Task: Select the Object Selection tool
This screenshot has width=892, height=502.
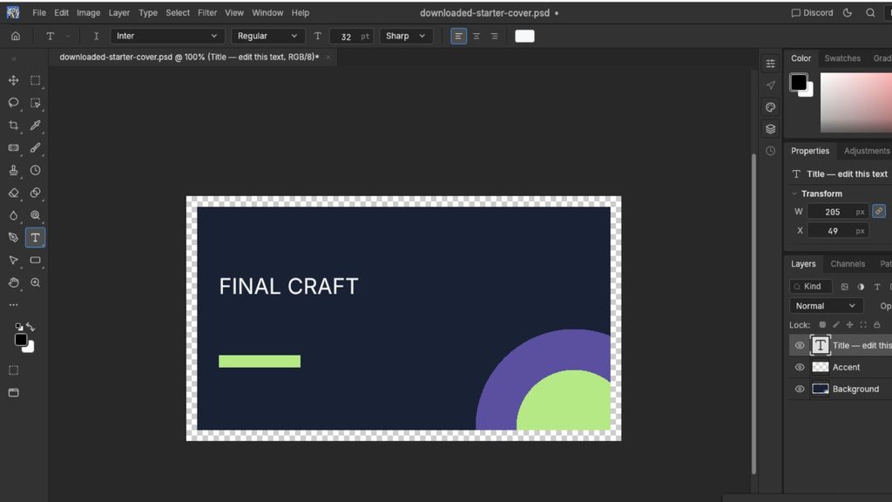Action: click(x=35, y=103)
